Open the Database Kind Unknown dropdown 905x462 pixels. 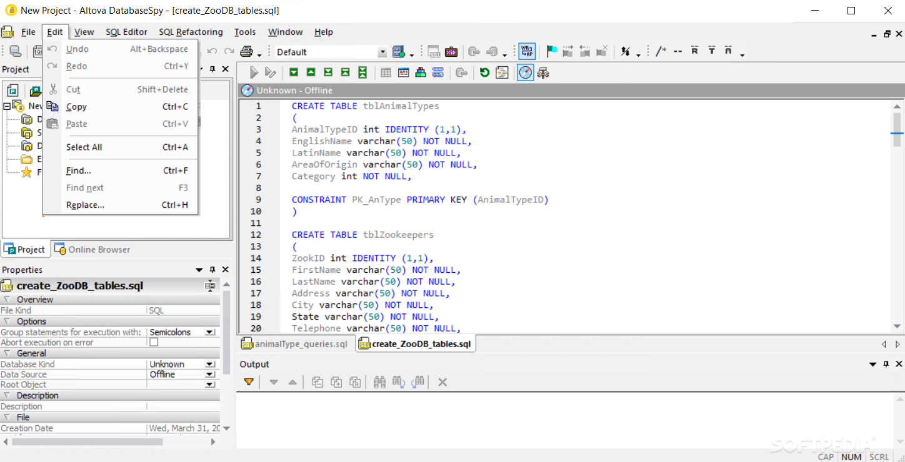click(211, 364)
